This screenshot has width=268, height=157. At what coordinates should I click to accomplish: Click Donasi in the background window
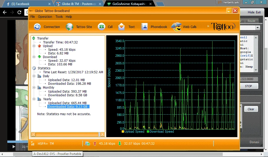tap(254, 142)
